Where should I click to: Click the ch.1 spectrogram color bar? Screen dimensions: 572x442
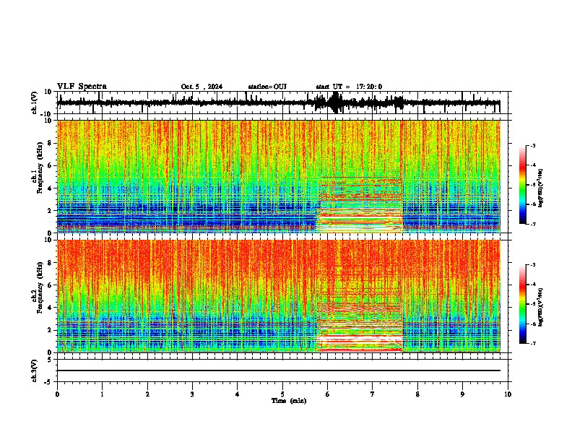[x=523, y=184]
